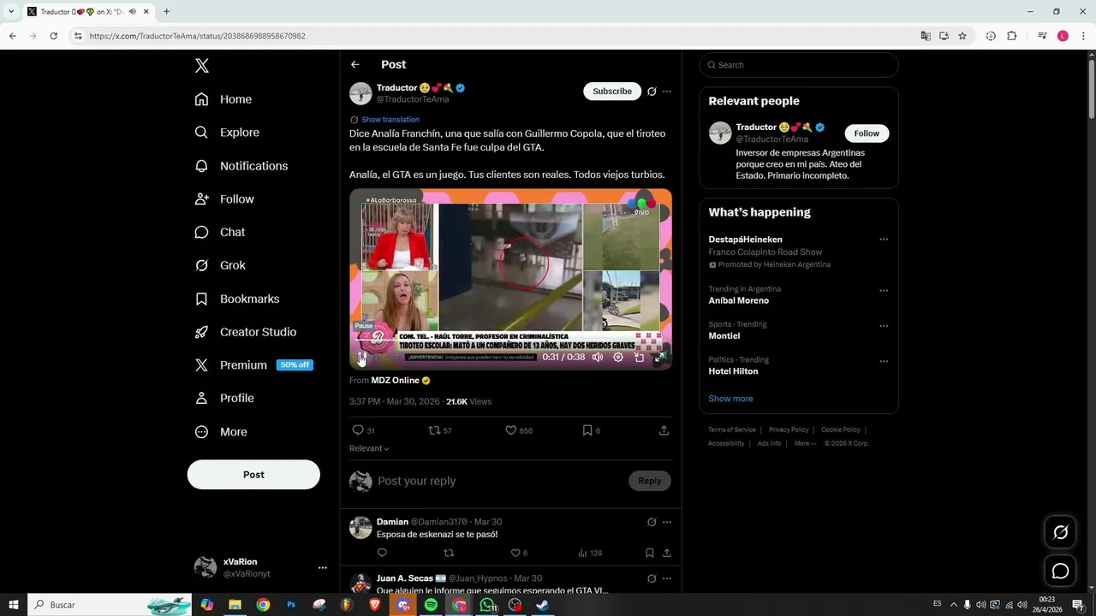Open Spotify from the taskbar
This screenshot has width=1096, height=616.
point(431,605)
